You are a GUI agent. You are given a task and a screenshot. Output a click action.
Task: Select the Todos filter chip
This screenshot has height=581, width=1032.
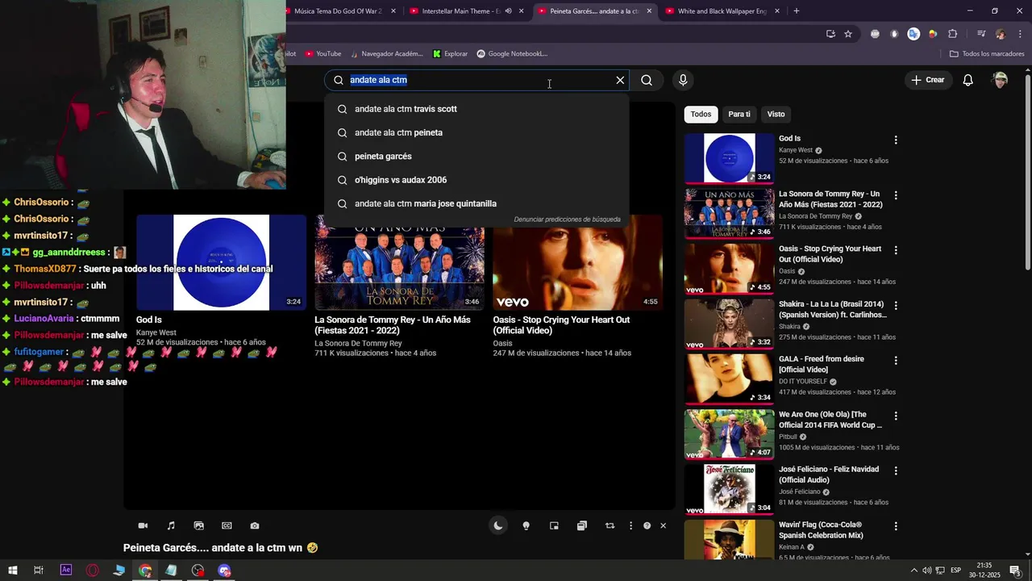(701, 114)
